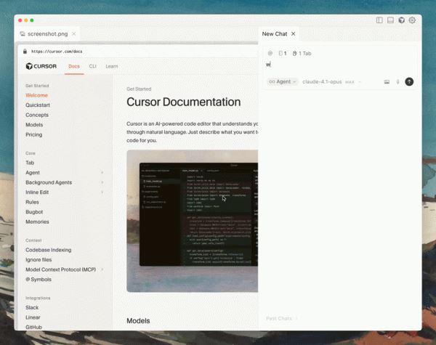Open the Codebase Indexing page link
Screen dimensions: 436x345
click(x=49, y=250)
